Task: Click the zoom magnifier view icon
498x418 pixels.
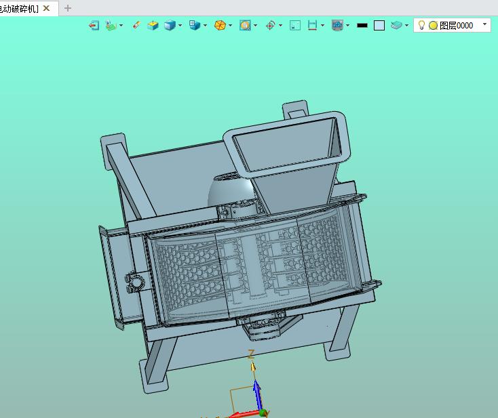Action: coord(245,25)
